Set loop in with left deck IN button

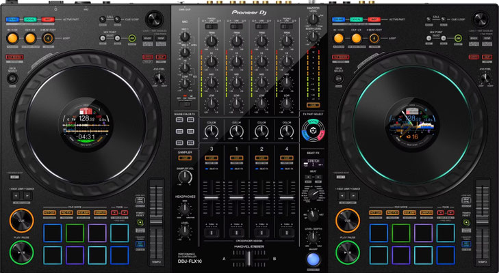pyautogui.click(x=12, y=38)
